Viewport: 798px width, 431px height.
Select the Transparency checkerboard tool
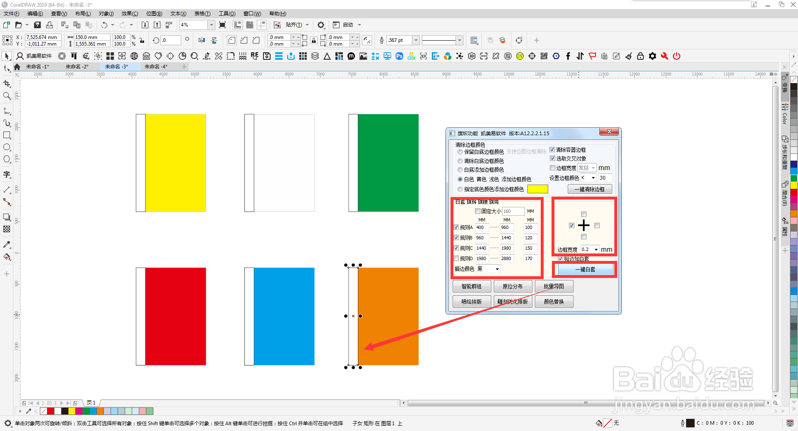[7, 229]
